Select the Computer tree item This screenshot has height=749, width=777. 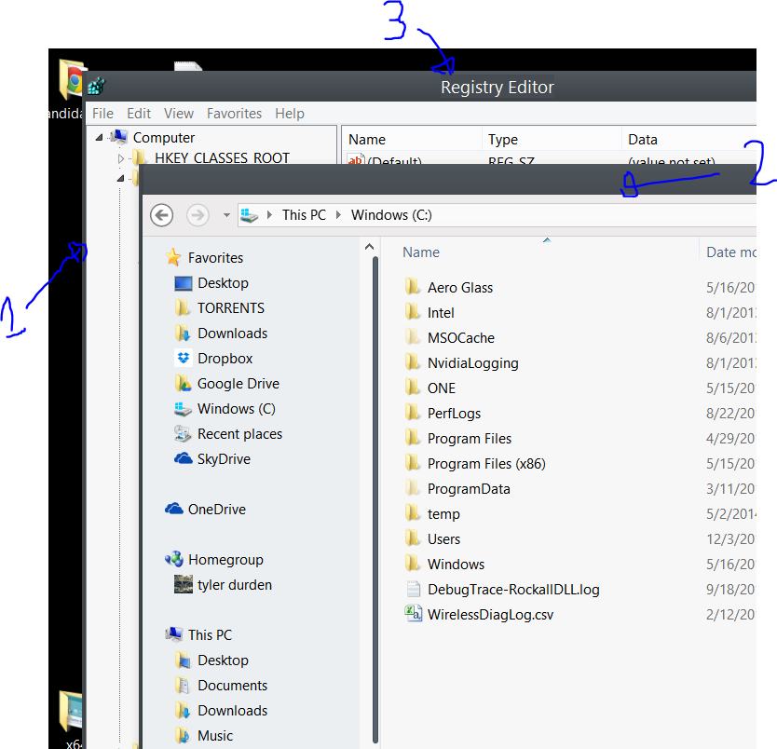(x=164, y=137)
